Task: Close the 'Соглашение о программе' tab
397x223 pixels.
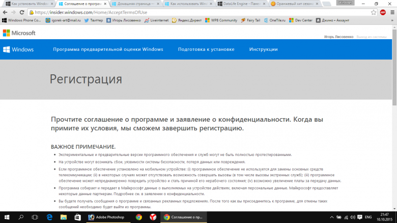Action: tap(105, 4)
